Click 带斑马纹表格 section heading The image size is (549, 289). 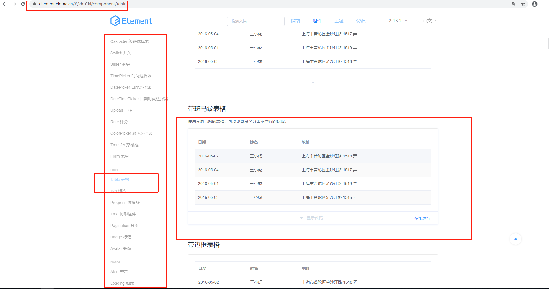[207, 109]
